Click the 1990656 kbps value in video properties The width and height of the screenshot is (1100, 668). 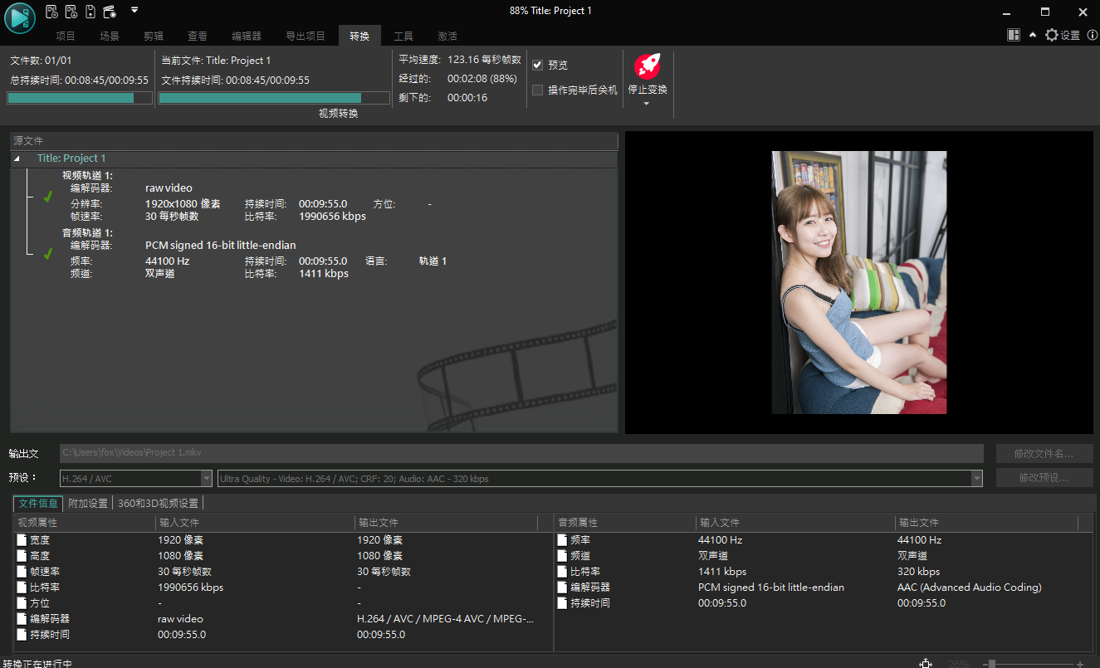tap(191, 588)
